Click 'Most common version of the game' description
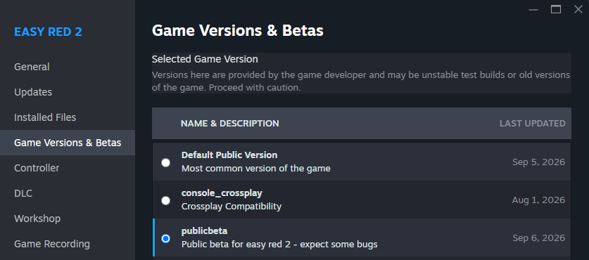This screenshot has height=260, width=589. pos(256,169)
